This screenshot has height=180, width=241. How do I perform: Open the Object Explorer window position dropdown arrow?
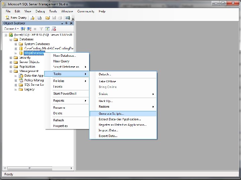pos(62,23)
